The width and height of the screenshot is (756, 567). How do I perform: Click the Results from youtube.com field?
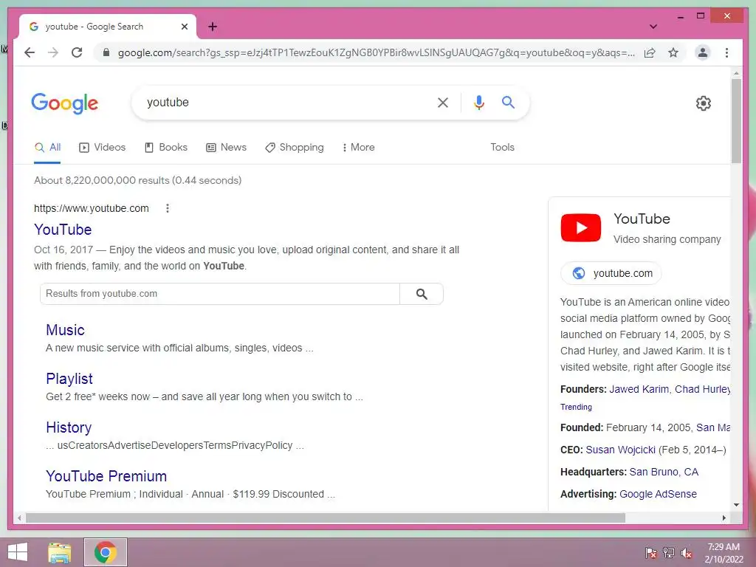pyautogui.click(x=220, y=294)
